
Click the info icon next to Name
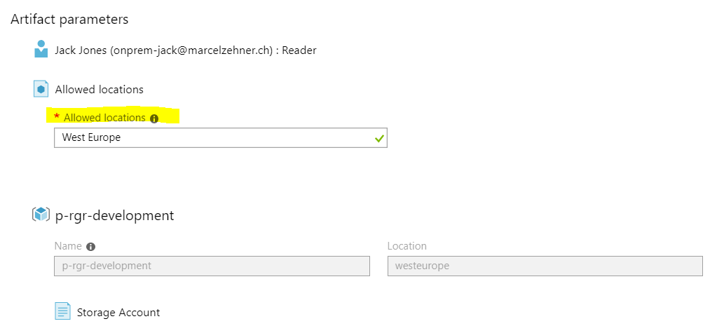coord(90,247)
